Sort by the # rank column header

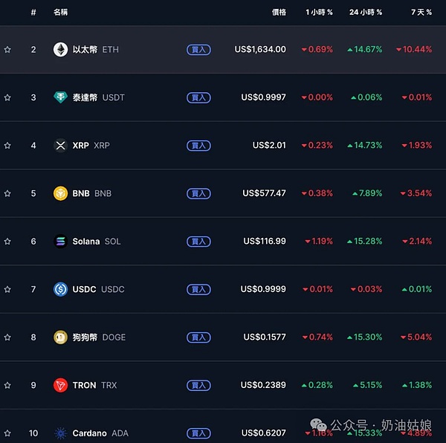coord(33,13)
